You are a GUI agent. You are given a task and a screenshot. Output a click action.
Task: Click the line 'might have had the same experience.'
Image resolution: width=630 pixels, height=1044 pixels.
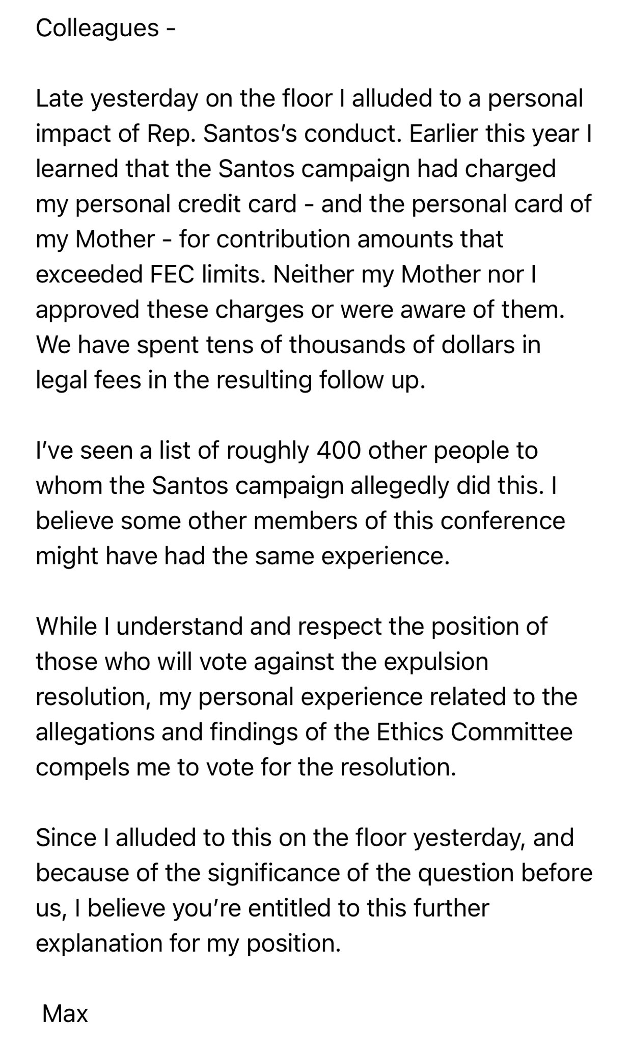pos(243,556)
